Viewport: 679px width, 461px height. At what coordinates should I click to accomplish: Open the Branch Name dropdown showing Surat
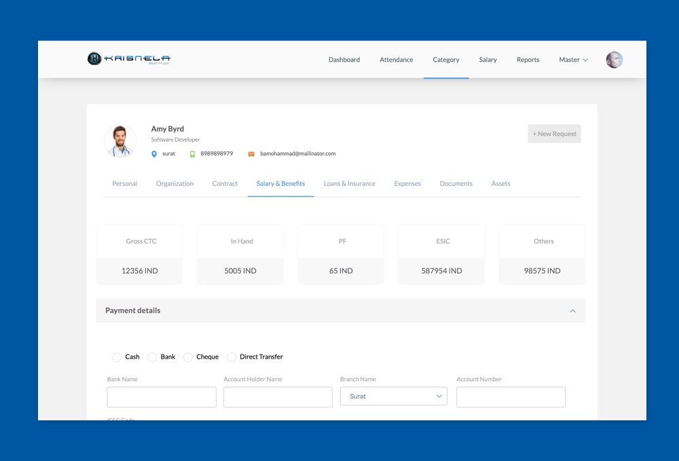click(393, 397)
